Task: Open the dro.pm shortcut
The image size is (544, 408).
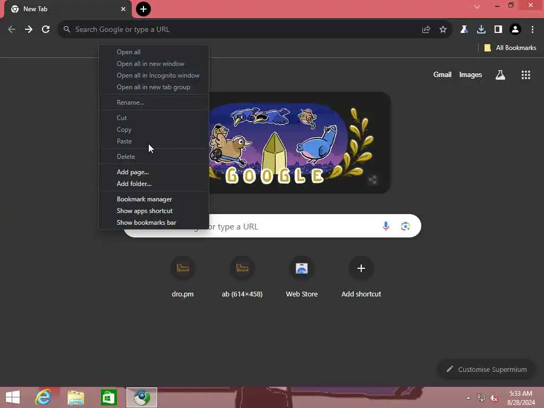Action: click(183, 277)
